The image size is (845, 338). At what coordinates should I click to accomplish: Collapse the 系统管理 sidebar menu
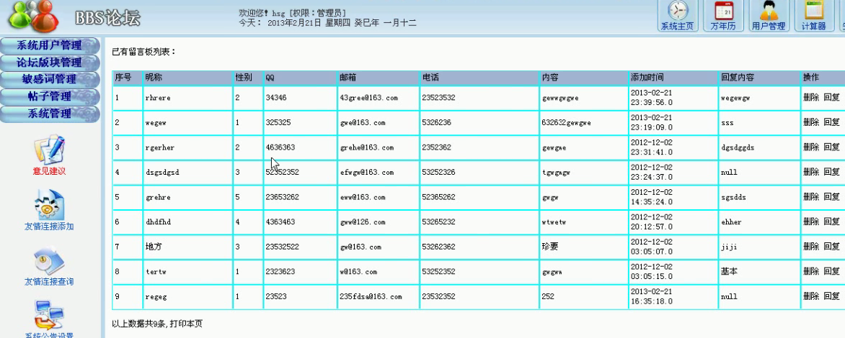[x=49, y=114]
